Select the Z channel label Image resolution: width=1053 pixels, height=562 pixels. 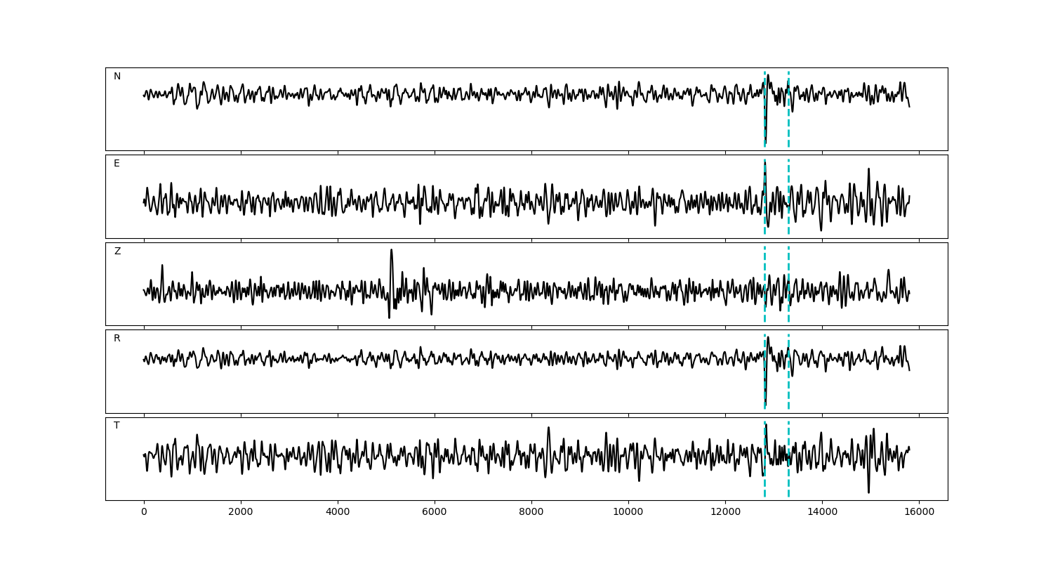coord(117,251)
